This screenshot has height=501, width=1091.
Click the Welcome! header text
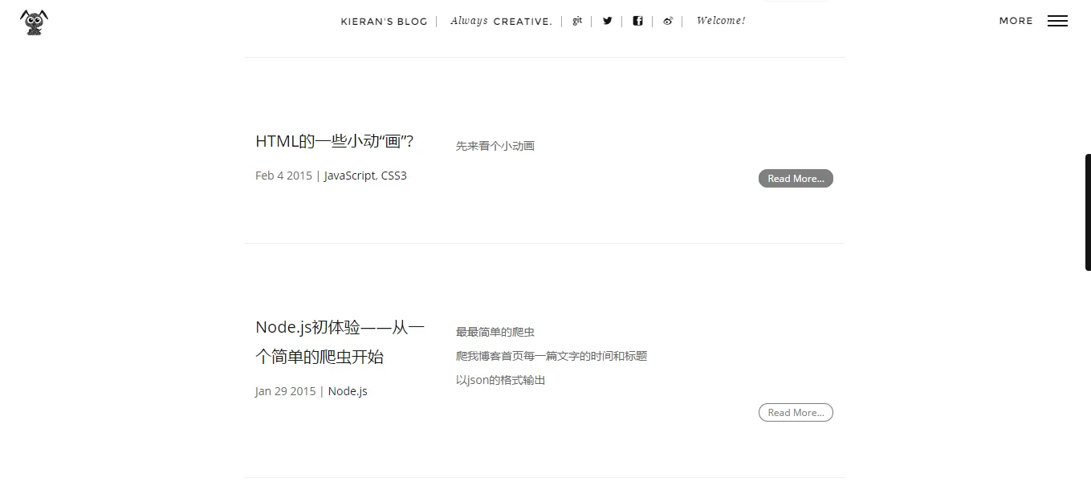(721, 21)
